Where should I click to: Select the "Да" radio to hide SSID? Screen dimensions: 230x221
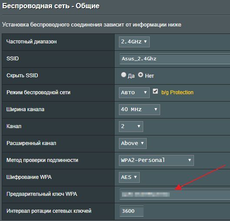point(124,75)
